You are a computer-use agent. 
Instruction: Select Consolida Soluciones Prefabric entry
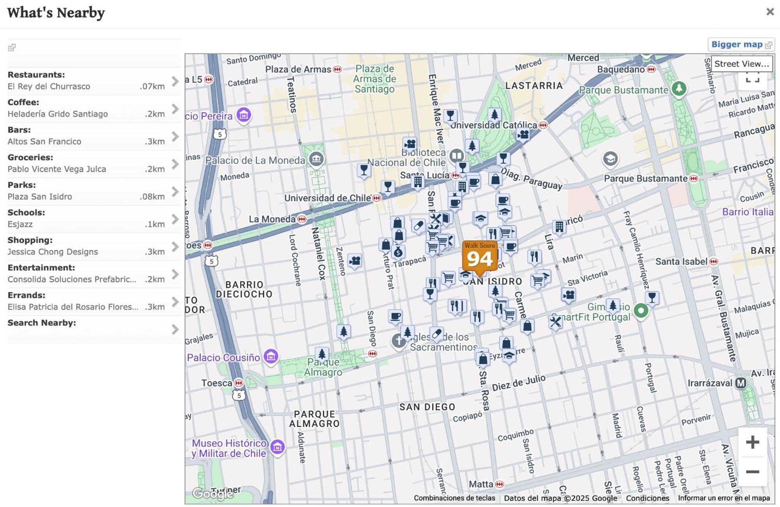click(x=72, y=279)
